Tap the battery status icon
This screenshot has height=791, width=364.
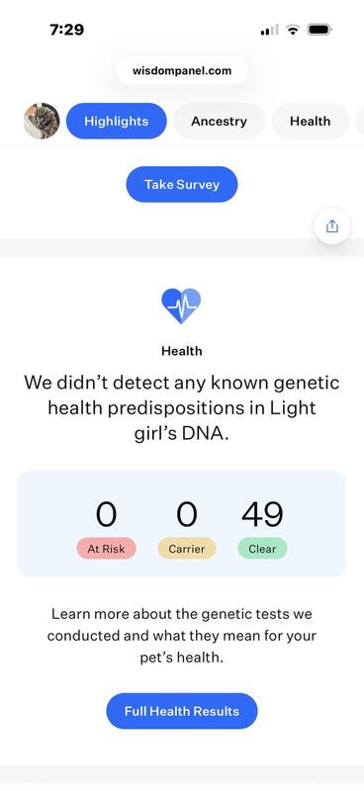319,30
